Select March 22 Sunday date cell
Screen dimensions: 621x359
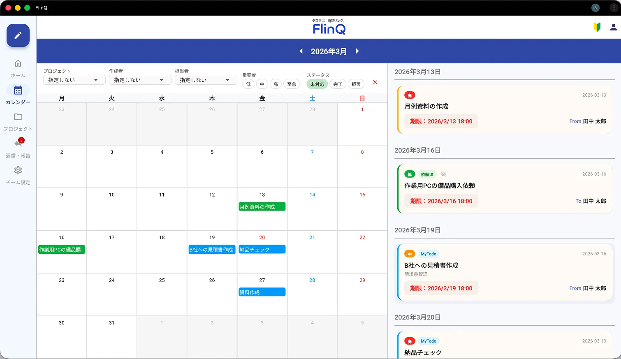362,252
